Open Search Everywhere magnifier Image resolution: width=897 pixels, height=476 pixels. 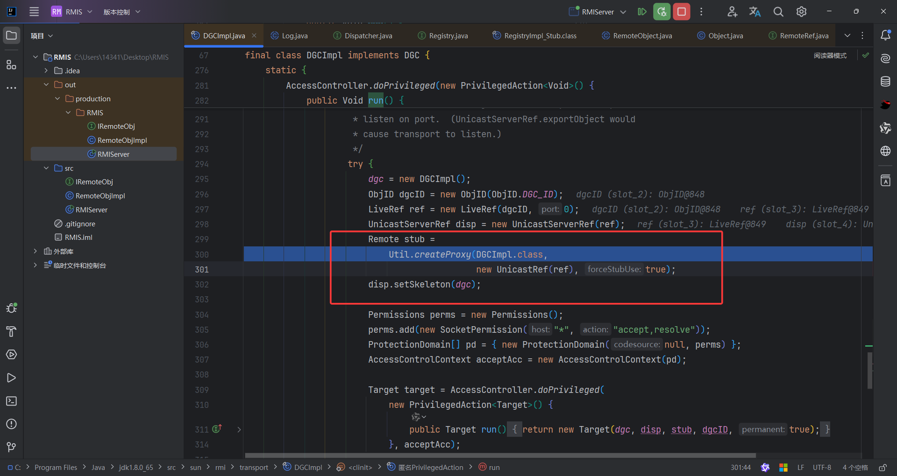click(x=778, y=12)
